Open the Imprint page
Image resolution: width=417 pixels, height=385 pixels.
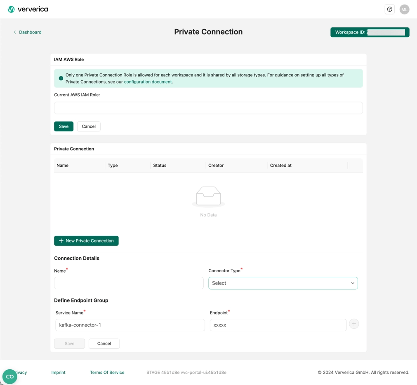tap(58, 372)
